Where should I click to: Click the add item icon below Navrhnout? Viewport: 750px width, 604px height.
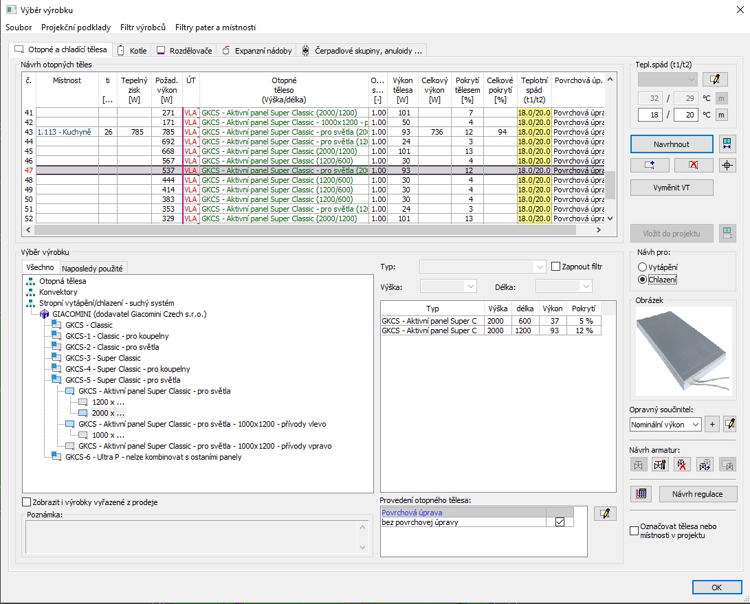point(650,165)
